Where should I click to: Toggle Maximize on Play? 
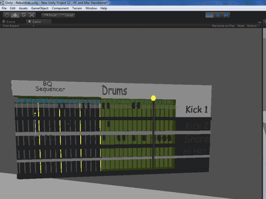[x=223, y=26]
